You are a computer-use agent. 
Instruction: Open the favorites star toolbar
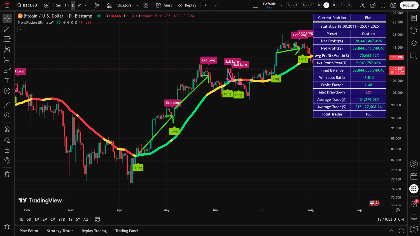coord(7,226)
